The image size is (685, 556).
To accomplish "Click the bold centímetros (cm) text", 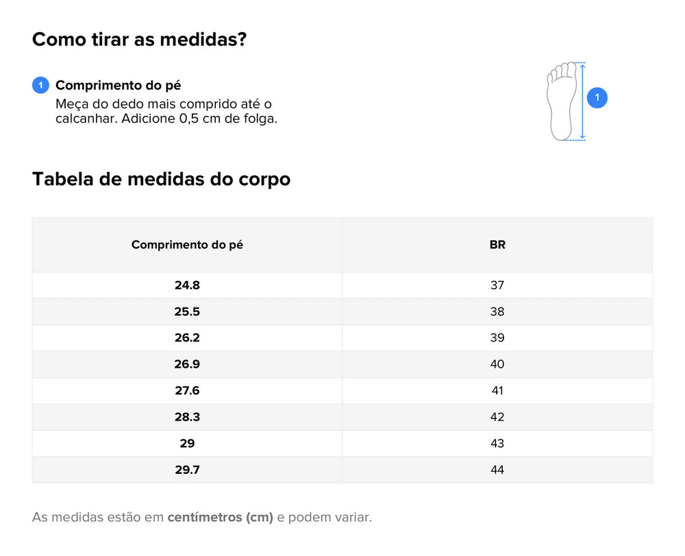I will (x=220, y=517).
